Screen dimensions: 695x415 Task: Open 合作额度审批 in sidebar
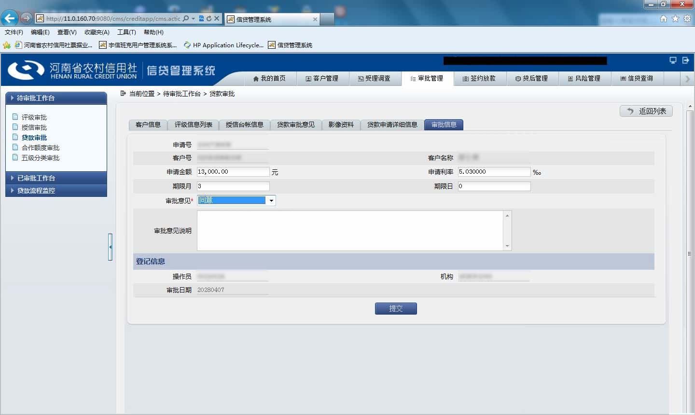click(x=40, y=148)
